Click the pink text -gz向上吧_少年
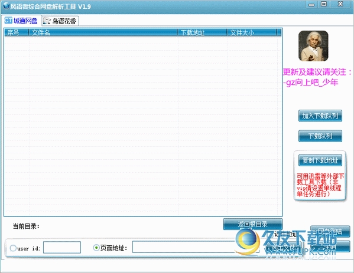Screen dimensions: 354x273 311,83
